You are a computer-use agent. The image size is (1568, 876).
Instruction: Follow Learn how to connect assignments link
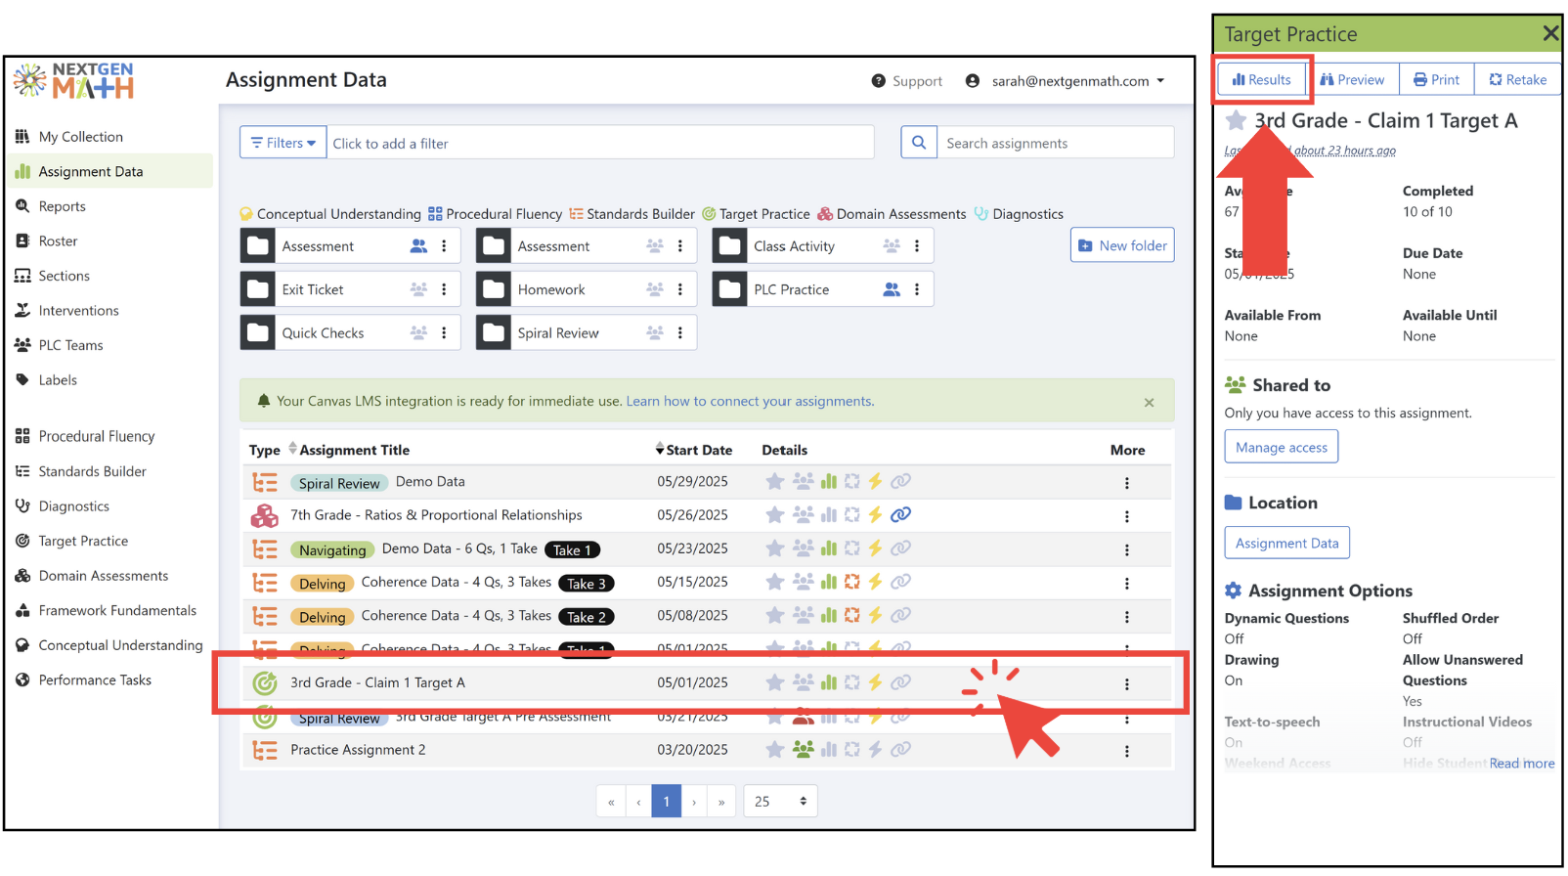pyautogui.click(x=750, y=401)
